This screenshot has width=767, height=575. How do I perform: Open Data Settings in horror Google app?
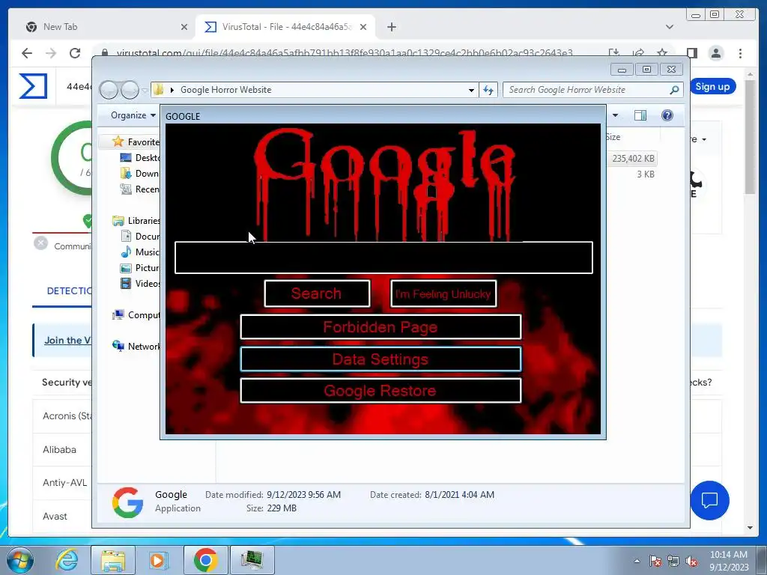(x=381, y=359)
